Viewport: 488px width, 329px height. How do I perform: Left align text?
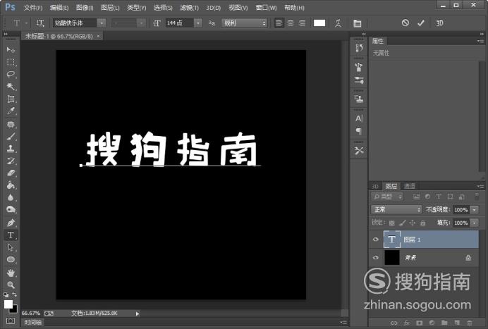pyautogui.click(x=279, y=23)
